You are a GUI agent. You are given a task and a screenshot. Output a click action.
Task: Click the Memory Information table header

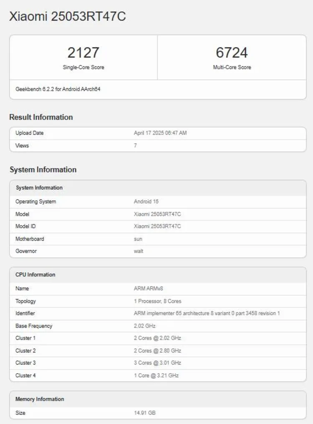click(40, 399)
